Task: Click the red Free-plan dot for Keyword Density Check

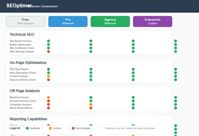Action: pyautogui.click(x=48, y=80)
